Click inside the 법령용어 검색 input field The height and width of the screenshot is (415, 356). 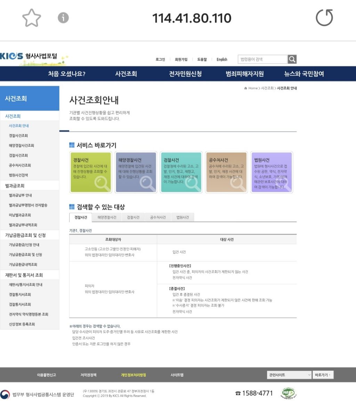click(x=262, y=59)
